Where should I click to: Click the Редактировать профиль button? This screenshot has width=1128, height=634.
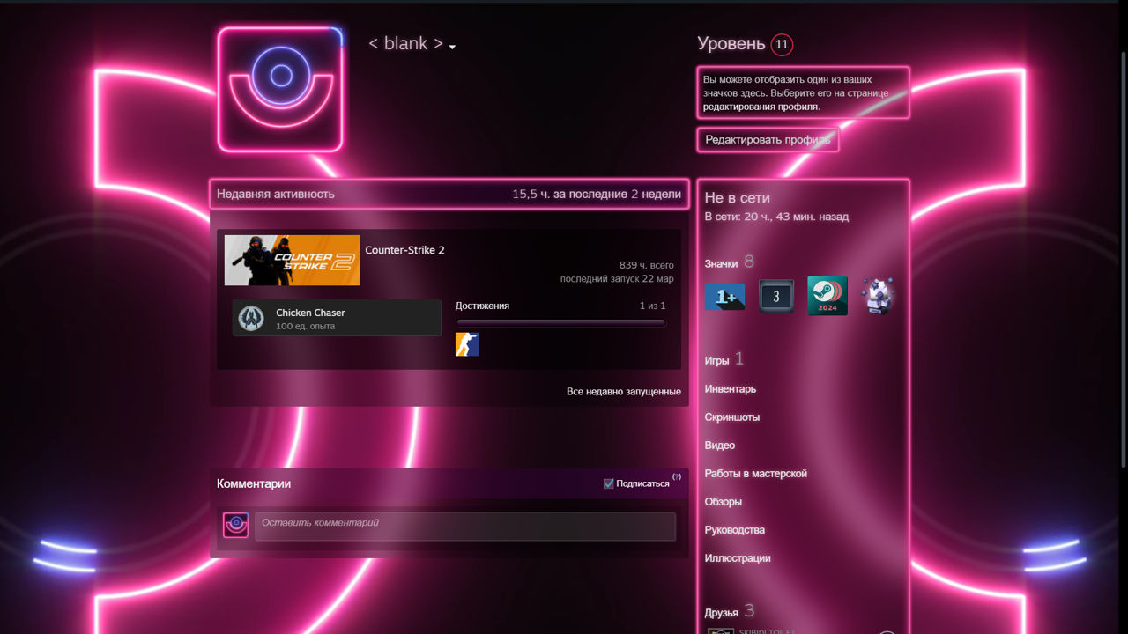pos(767,140)
